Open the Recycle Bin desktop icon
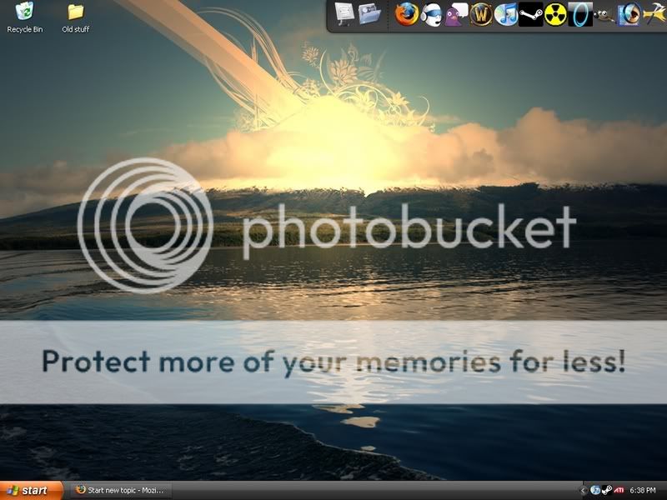 (25, 12)
